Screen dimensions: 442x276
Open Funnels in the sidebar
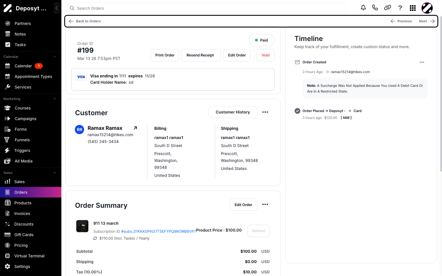[31, 140]
